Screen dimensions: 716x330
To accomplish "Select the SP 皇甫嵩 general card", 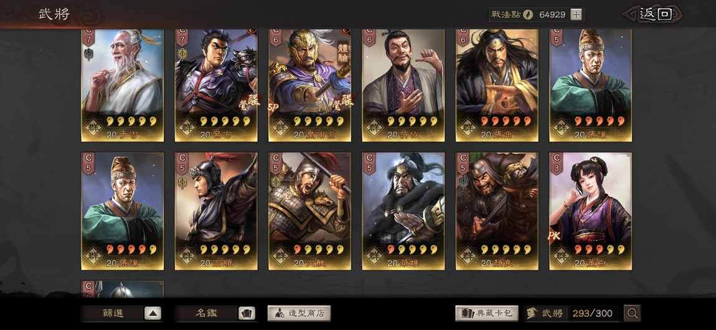I will point(309,85).
